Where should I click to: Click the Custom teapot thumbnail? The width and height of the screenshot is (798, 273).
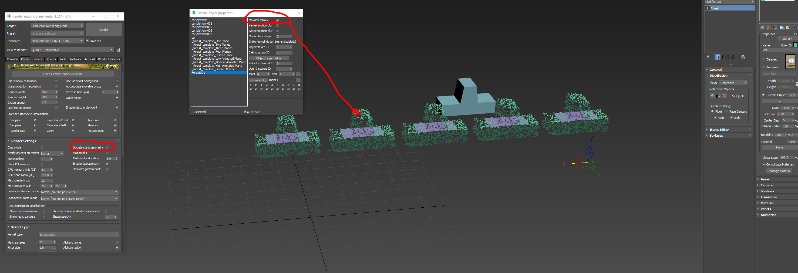coord(790,61)
